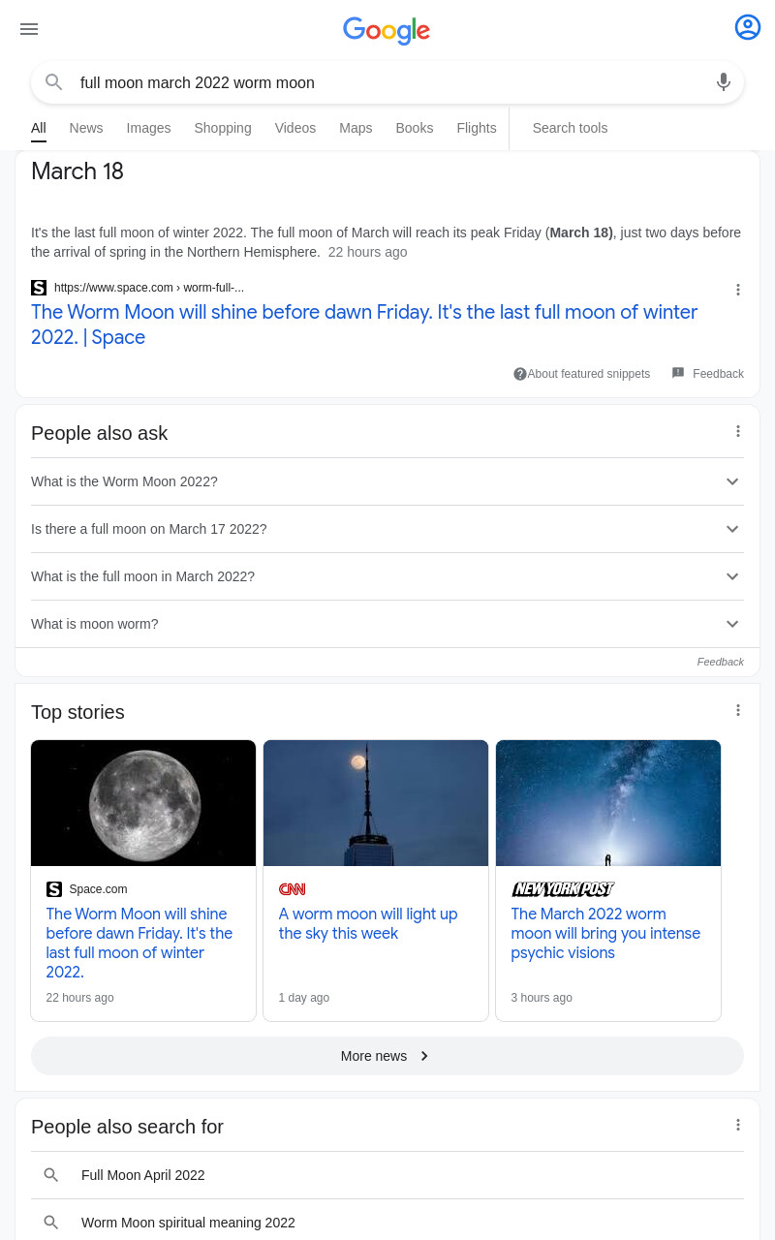Open three-dot options for Space.com result
The height and width of the screenshot is (1240, 775).
click(x=738, y=290)
